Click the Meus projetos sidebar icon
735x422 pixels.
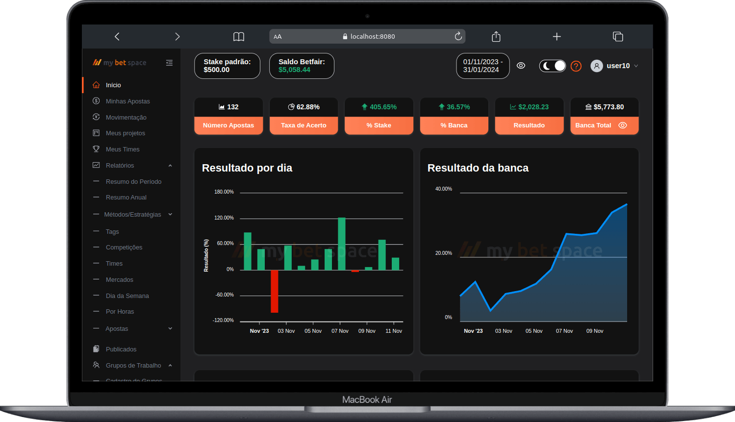(96, 133)
